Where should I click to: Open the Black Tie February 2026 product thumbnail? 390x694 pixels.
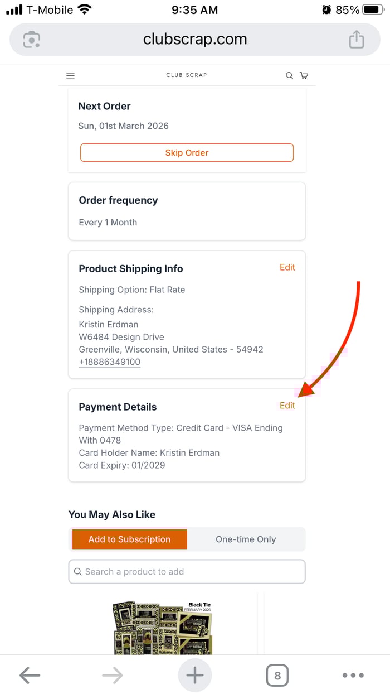click(163, 626)
